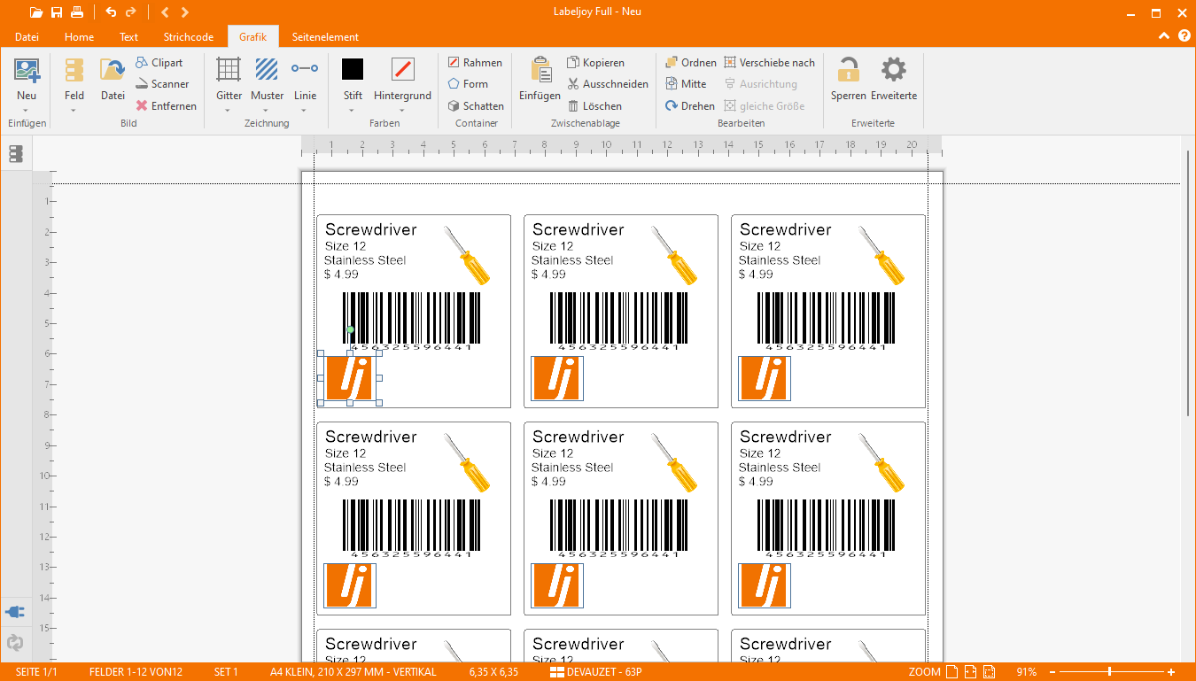The height and width of the screenshot is (681, 1196).
Task: Insert a Clipart image
Action: pos(159,63)
